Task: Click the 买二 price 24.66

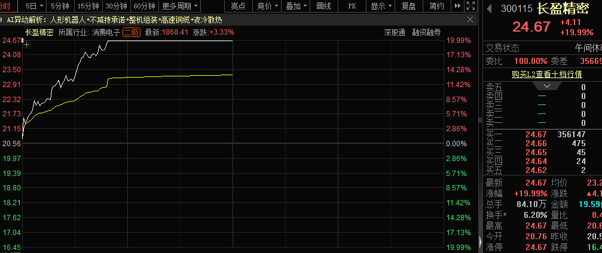Action: [x=536, y=143]
